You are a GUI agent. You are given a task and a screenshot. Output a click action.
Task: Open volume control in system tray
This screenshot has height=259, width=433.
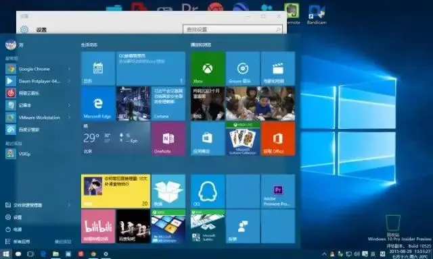pos(357,254)
